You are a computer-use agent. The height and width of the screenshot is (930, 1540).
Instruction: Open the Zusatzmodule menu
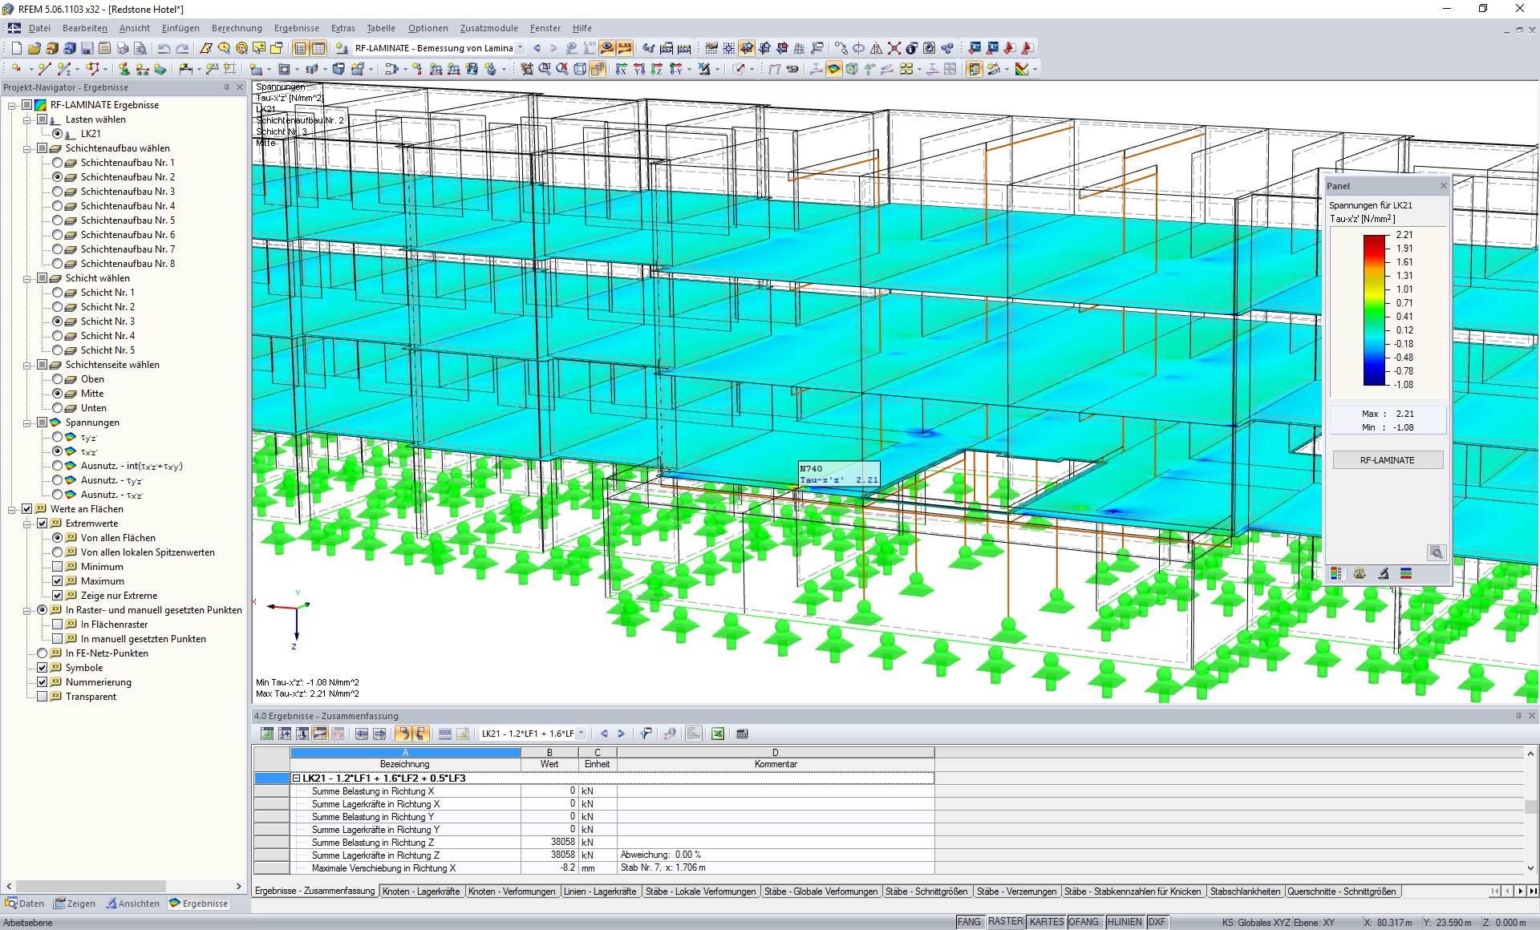[x=488, y=28]
